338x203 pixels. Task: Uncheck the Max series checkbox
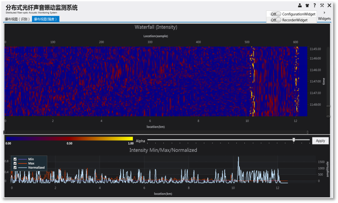[x=15, y=163]
